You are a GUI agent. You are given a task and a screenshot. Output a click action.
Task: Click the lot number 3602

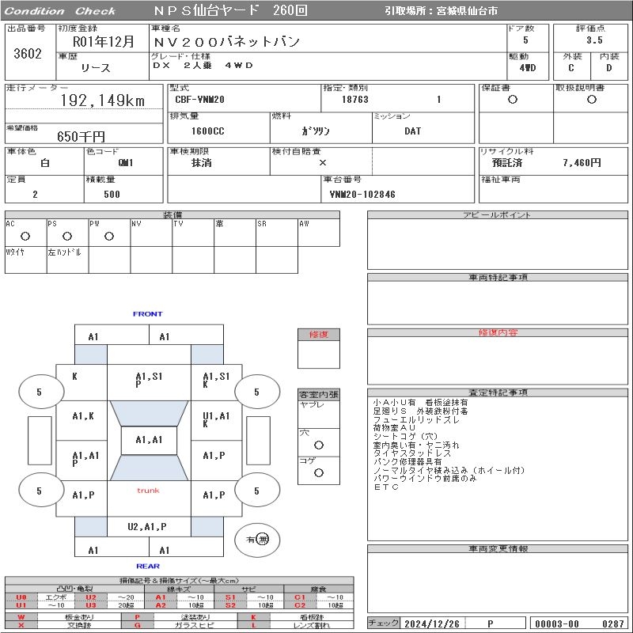pyautogui.click(x=28, y=53)
